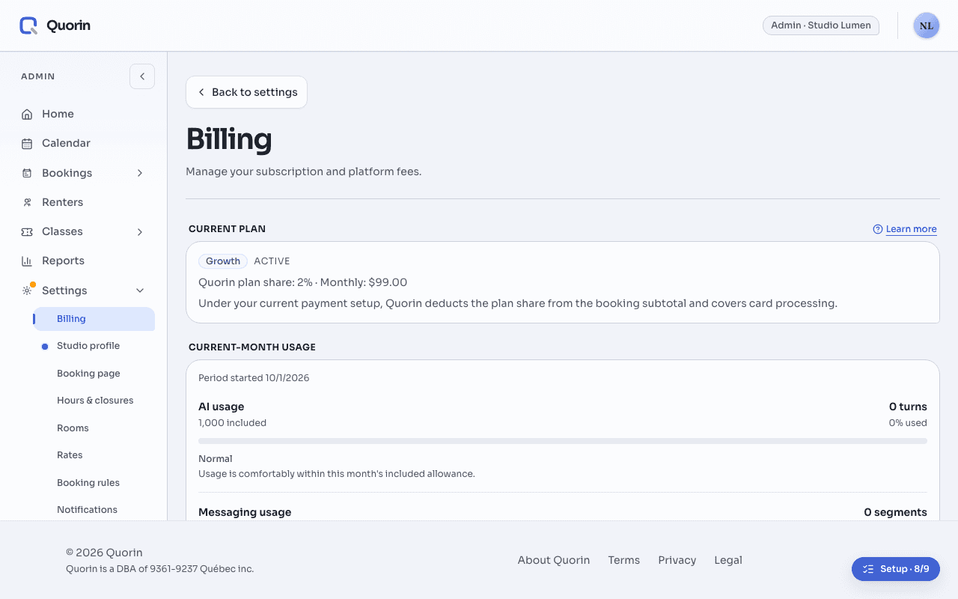Click the Settings gear icon

[27, 291]
